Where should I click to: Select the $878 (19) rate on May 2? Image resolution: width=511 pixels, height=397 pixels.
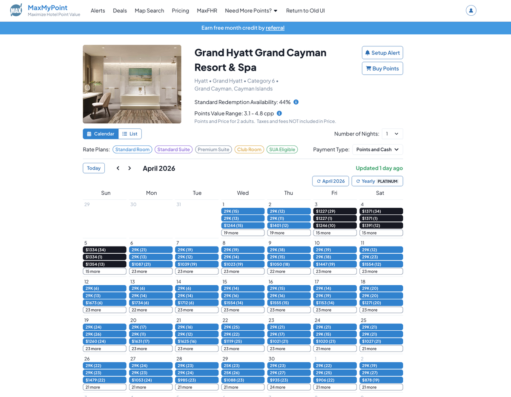tap(381, 380)
